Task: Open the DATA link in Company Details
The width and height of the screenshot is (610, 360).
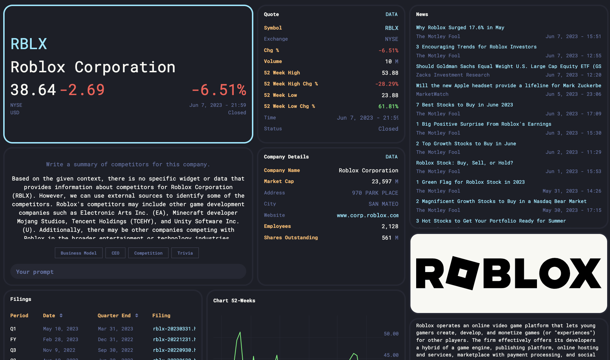Action: pos(391,157)
